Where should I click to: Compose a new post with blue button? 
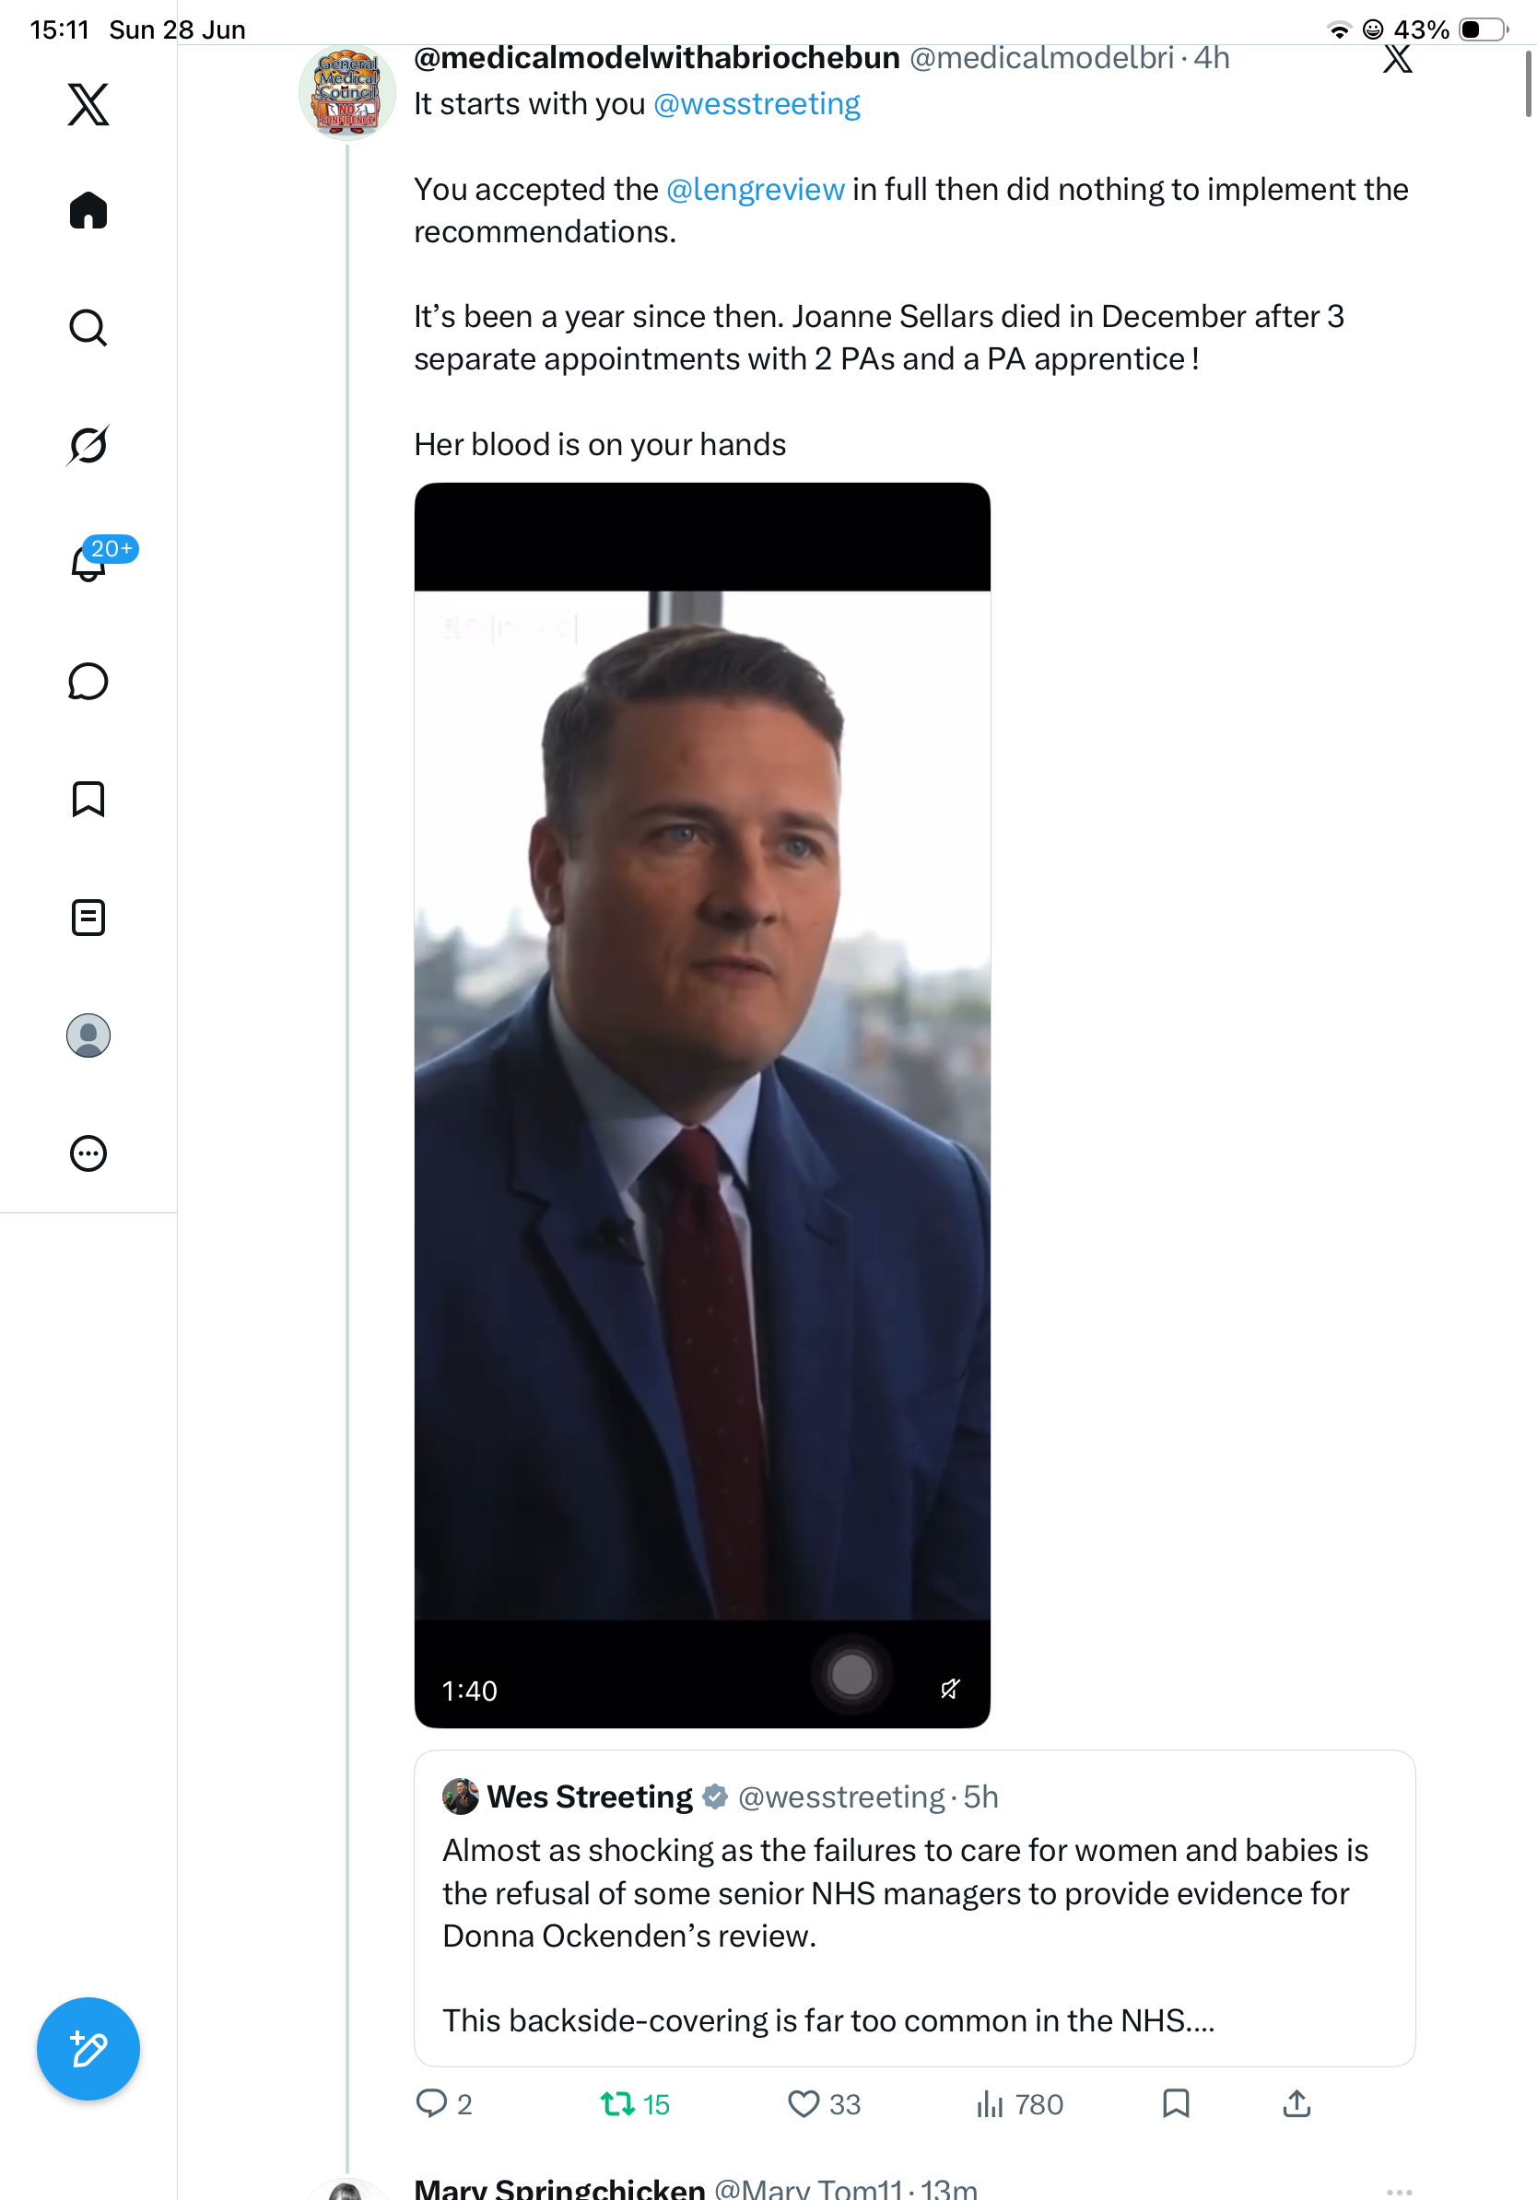88,2049
